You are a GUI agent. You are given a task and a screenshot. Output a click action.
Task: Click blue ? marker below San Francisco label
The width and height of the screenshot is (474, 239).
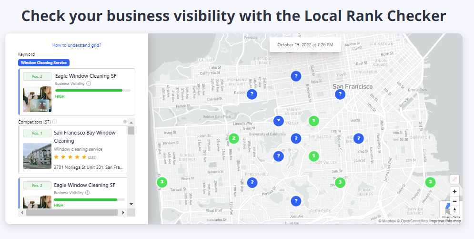click(340, 94)
